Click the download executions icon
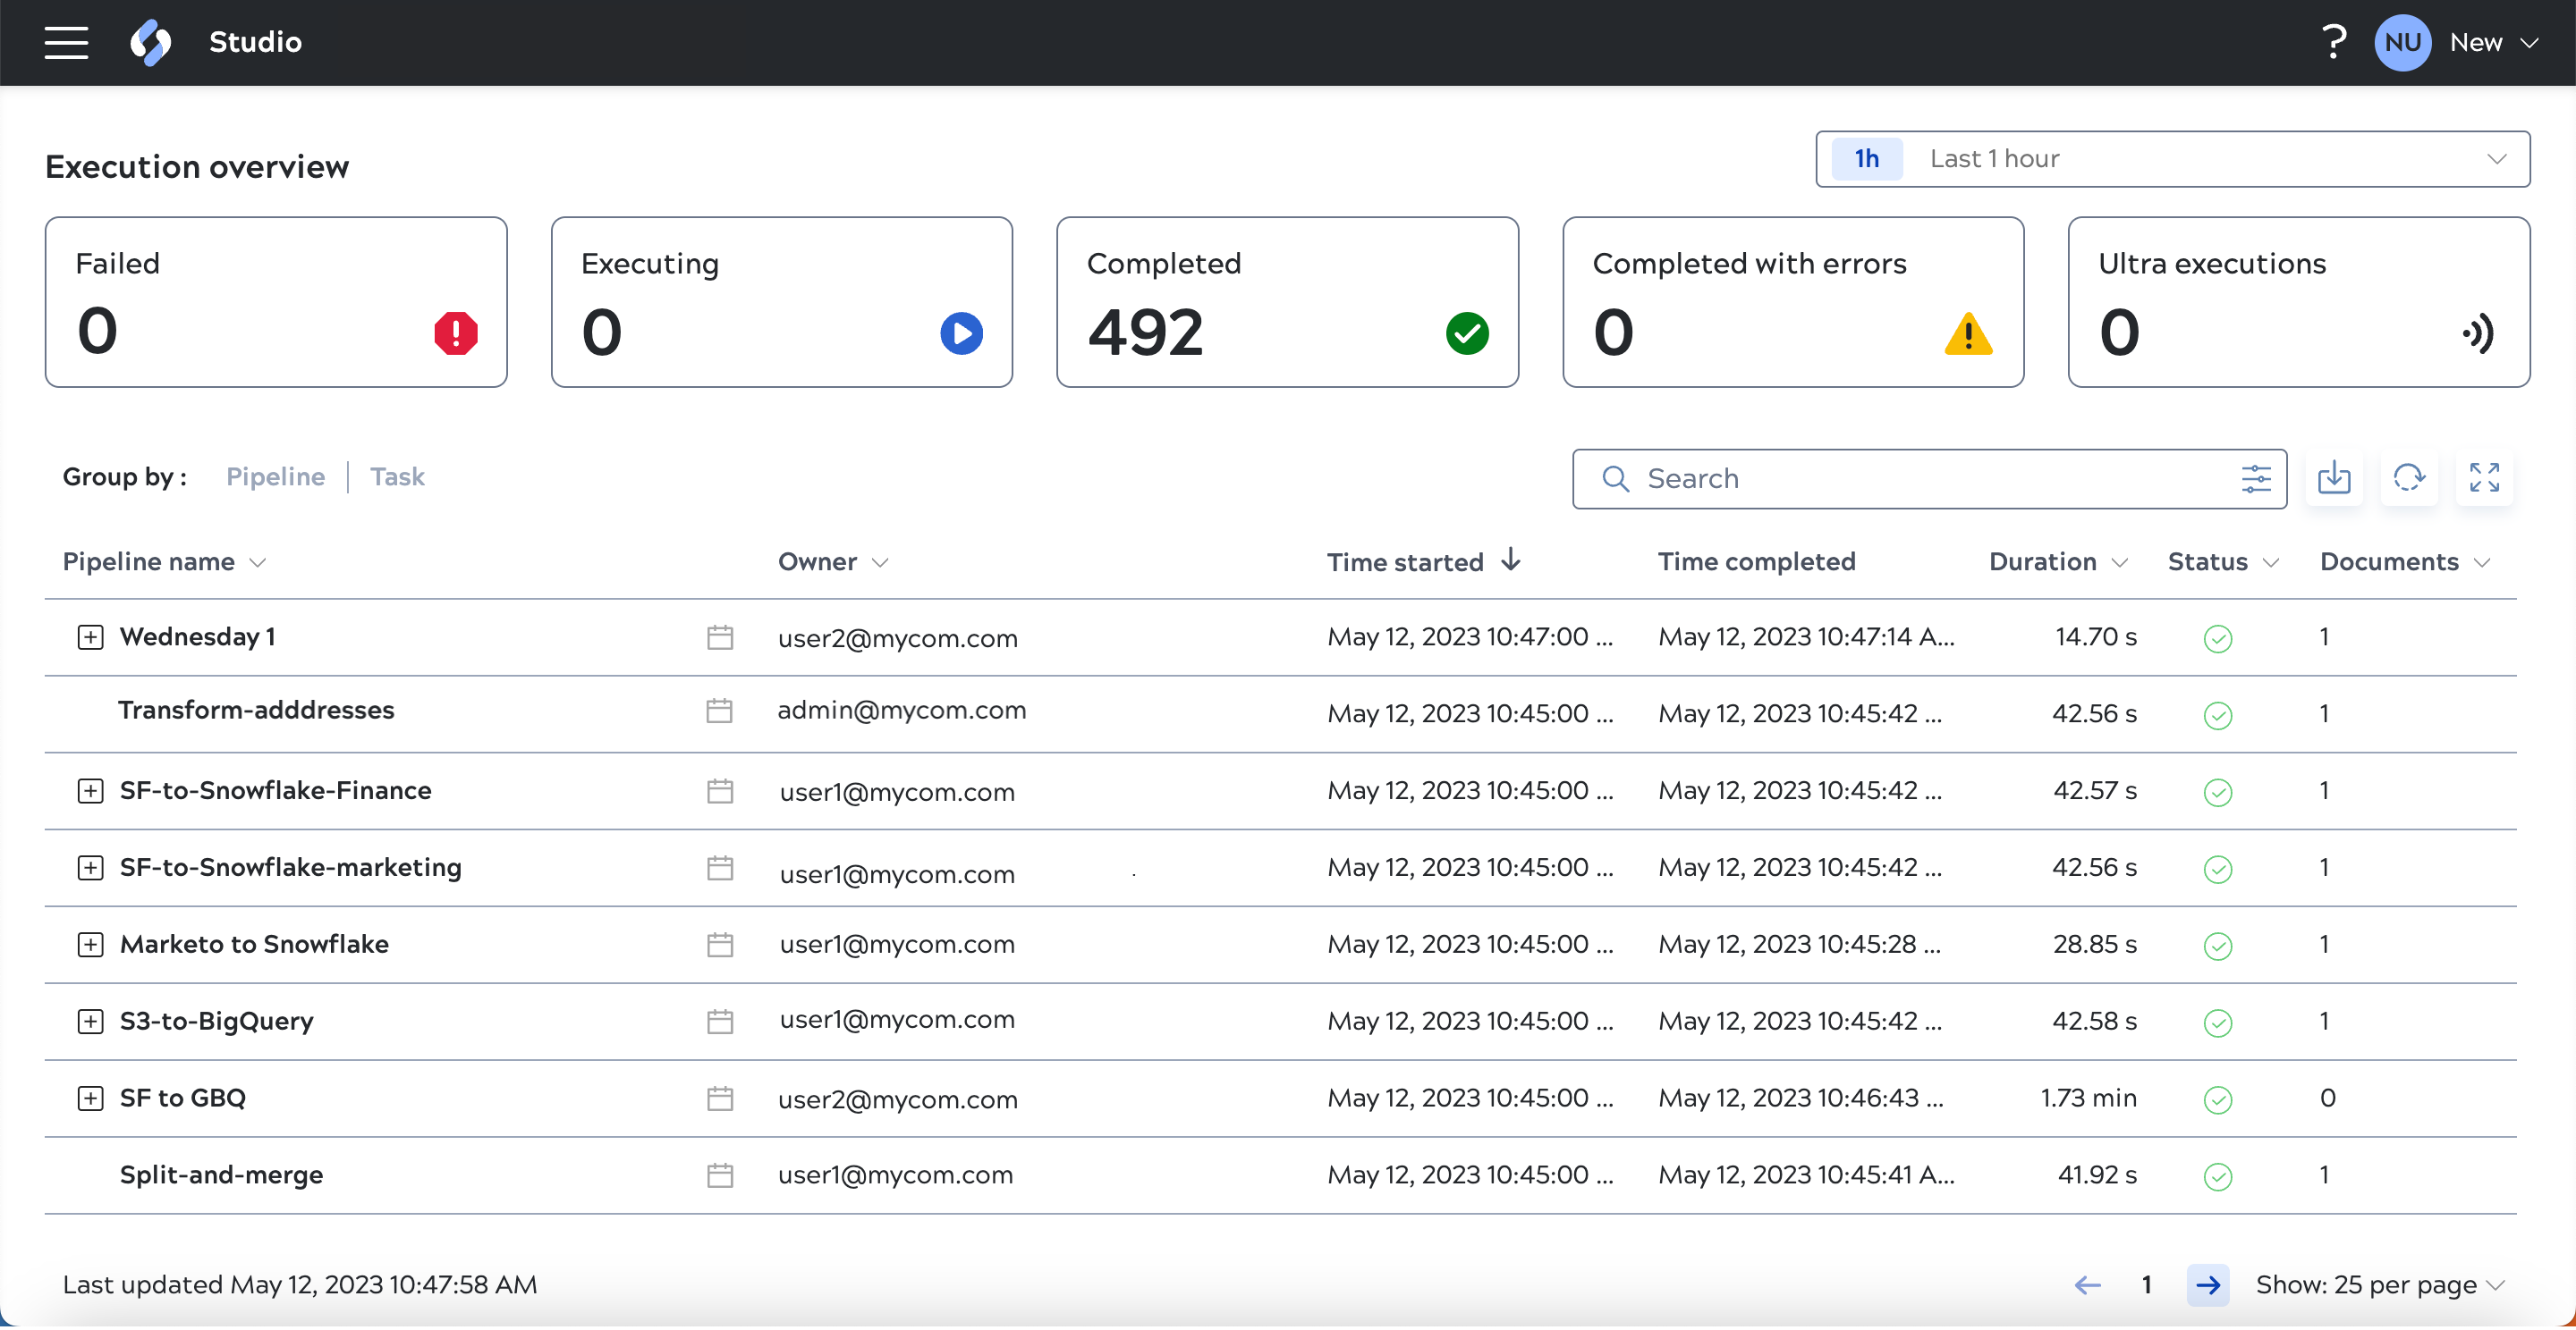 pyautogui.click(x=2333, y=477)
